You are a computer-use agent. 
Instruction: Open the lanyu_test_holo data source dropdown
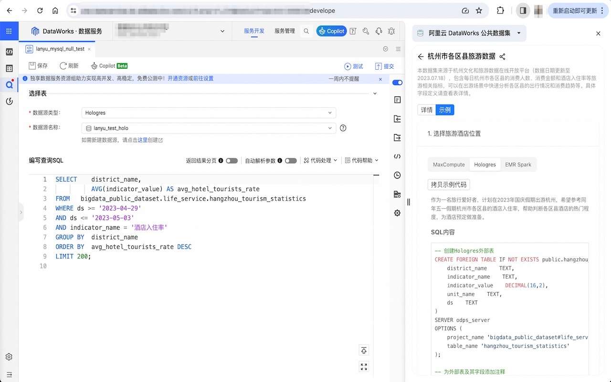pyautogui.click(x=209, y=128)
